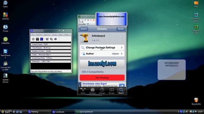Click the Infiniboard drill package icon
204x114 pixels.
(84, 38)
